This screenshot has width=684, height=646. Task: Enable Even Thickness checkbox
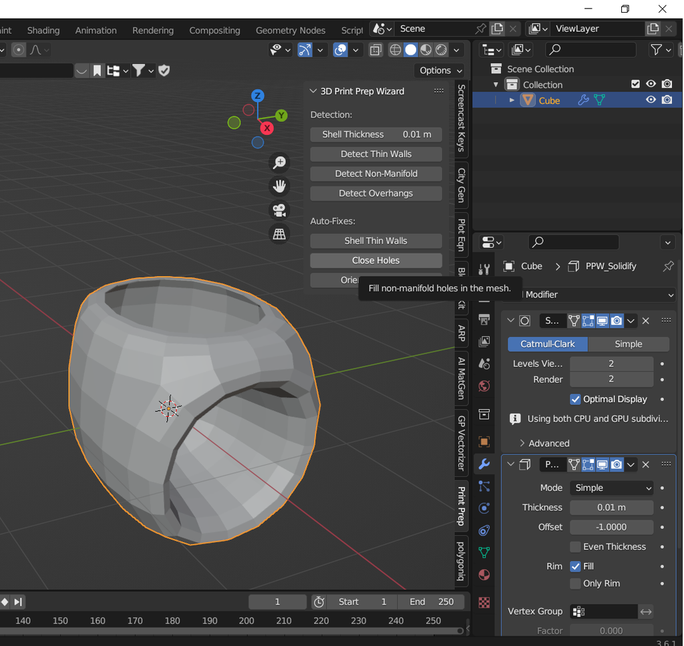[575, 546]
